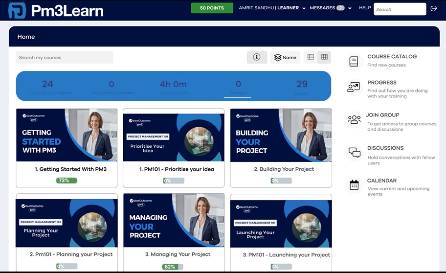Viewport: 446px width, 273px height.
Task: Open Managing Your Project course thumbnail
Action: (174, 220)
